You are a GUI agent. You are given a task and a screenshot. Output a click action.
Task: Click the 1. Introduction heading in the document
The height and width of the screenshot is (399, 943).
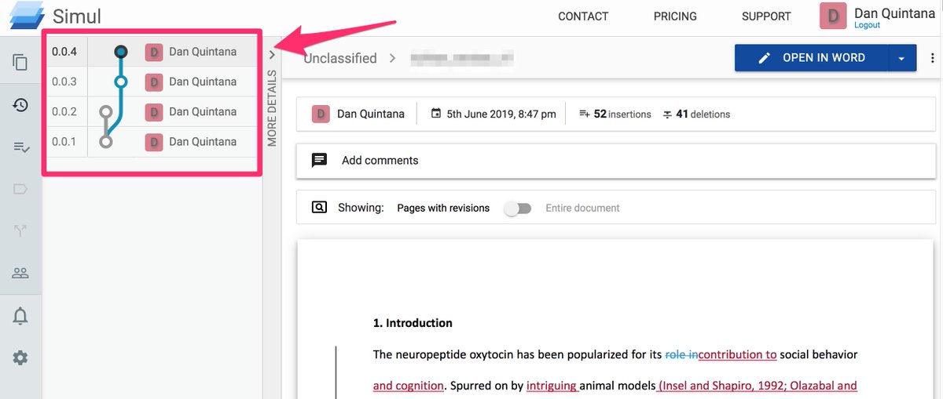tap(413, 323)
